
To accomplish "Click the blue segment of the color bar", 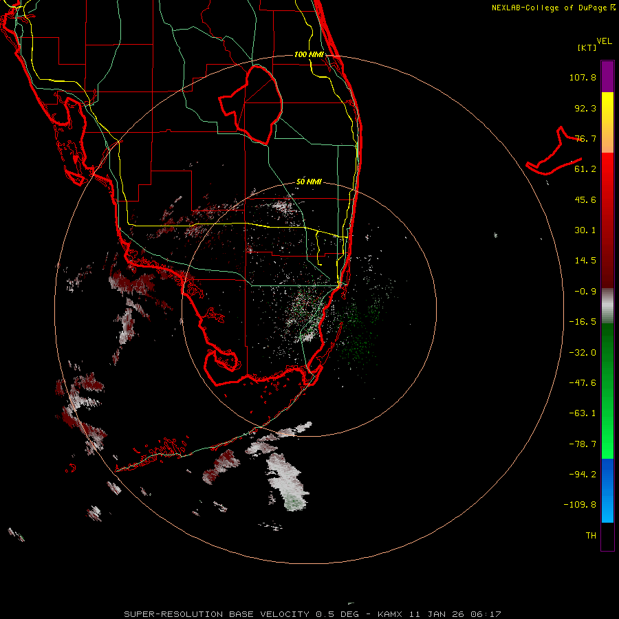I will (607, 490).
